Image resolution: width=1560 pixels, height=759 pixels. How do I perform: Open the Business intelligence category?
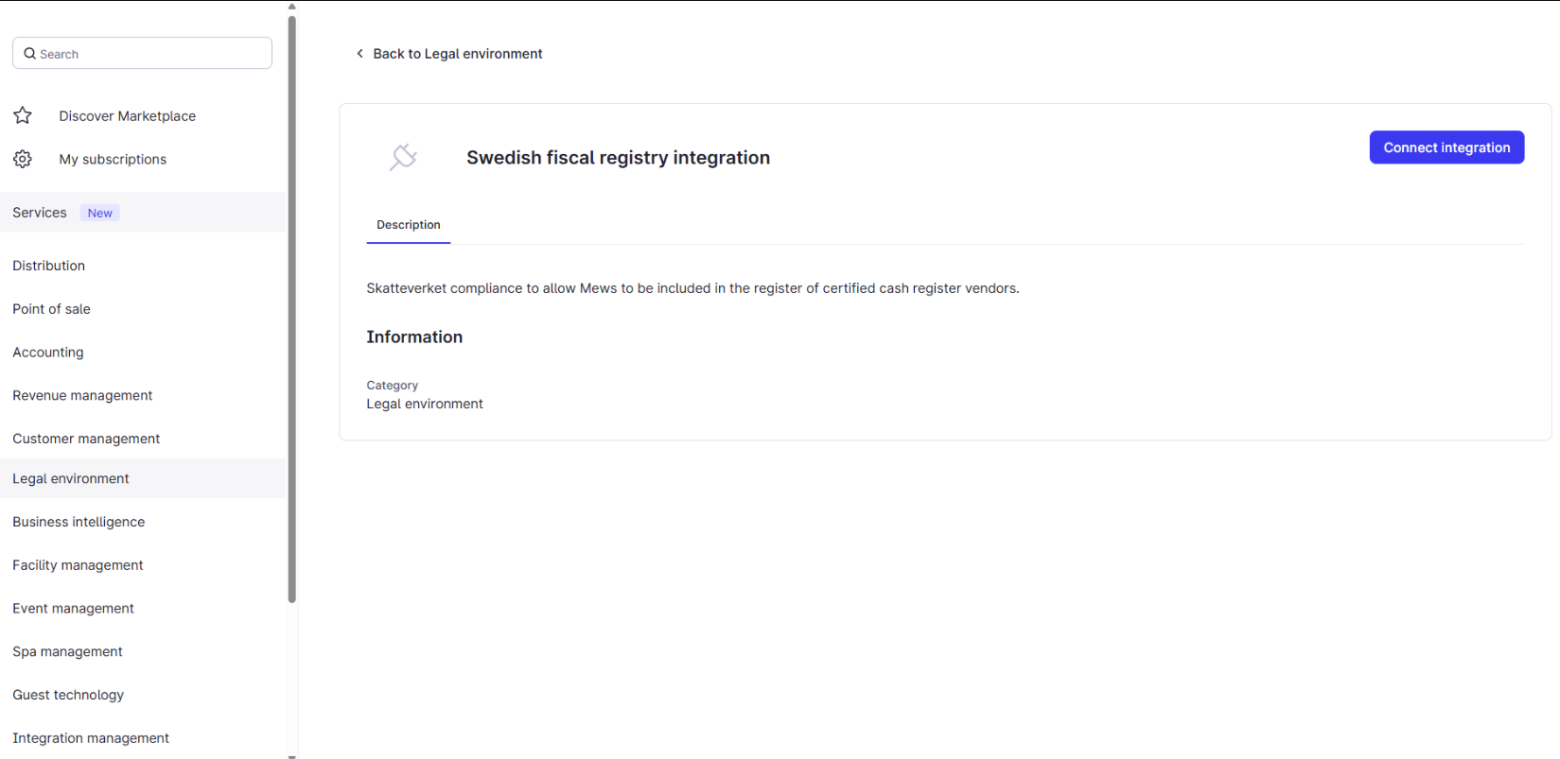pyautogui.click(x=79, y=522)
